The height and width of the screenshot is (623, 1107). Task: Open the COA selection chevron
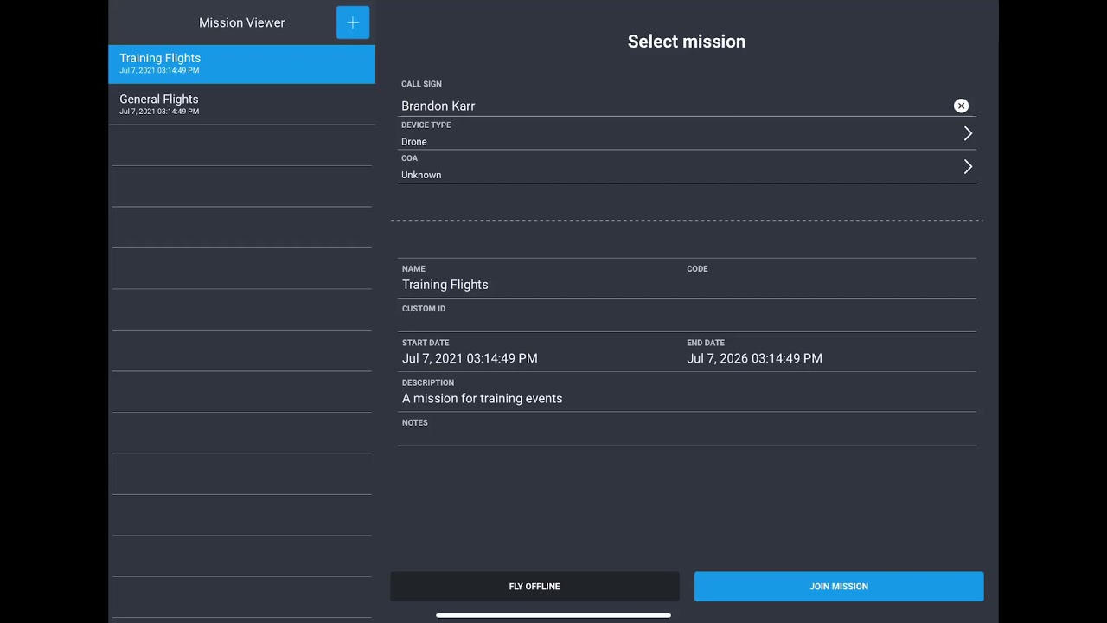pyautogui.click(x=968, y=166)
